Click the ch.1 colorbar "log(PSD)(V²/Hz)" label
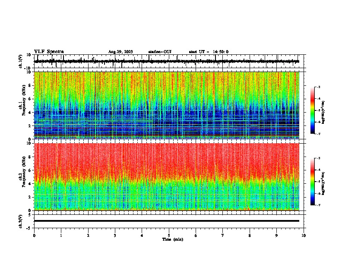The image size is (342, 264). pyautogui.click(x=323, y=113)
